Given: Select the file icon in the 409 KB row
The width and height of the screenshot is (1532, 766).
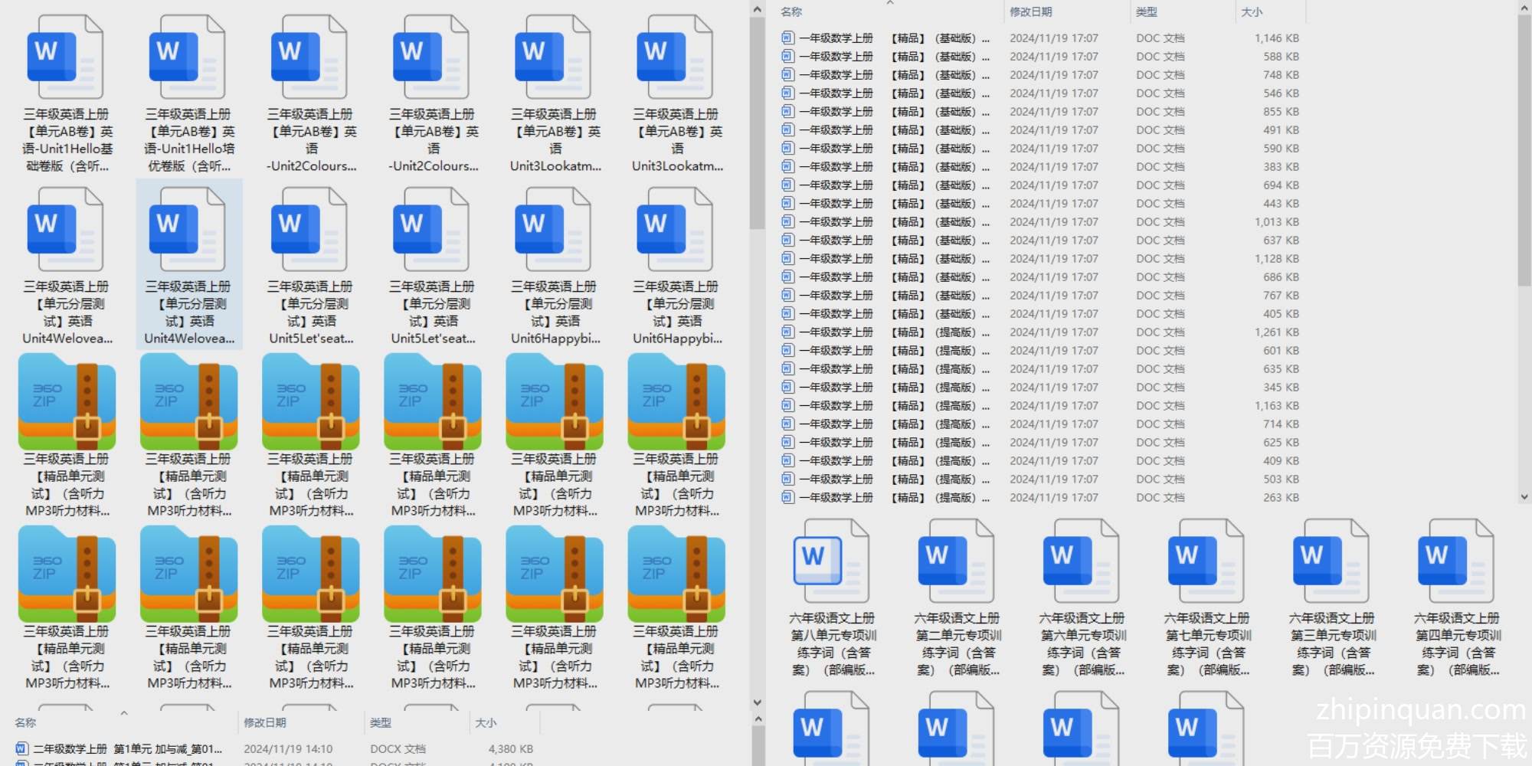Looking at the screenshot, I should [x=787, y=460].
